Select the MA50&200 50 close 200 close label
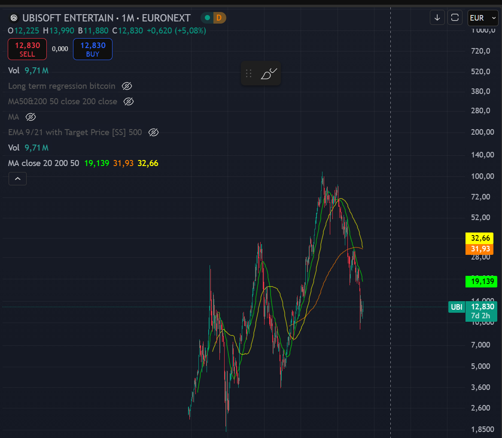The width and height of the screenshot is (502, 438). [x=62, y=101]
